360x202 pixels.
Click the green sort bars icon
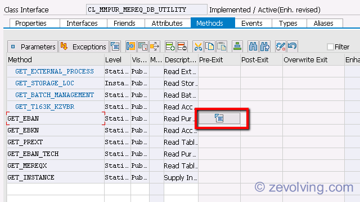[237, 47]
